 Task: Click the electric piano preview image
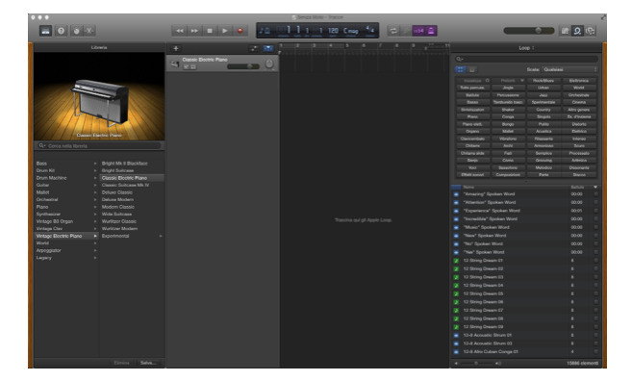point(99,96)
